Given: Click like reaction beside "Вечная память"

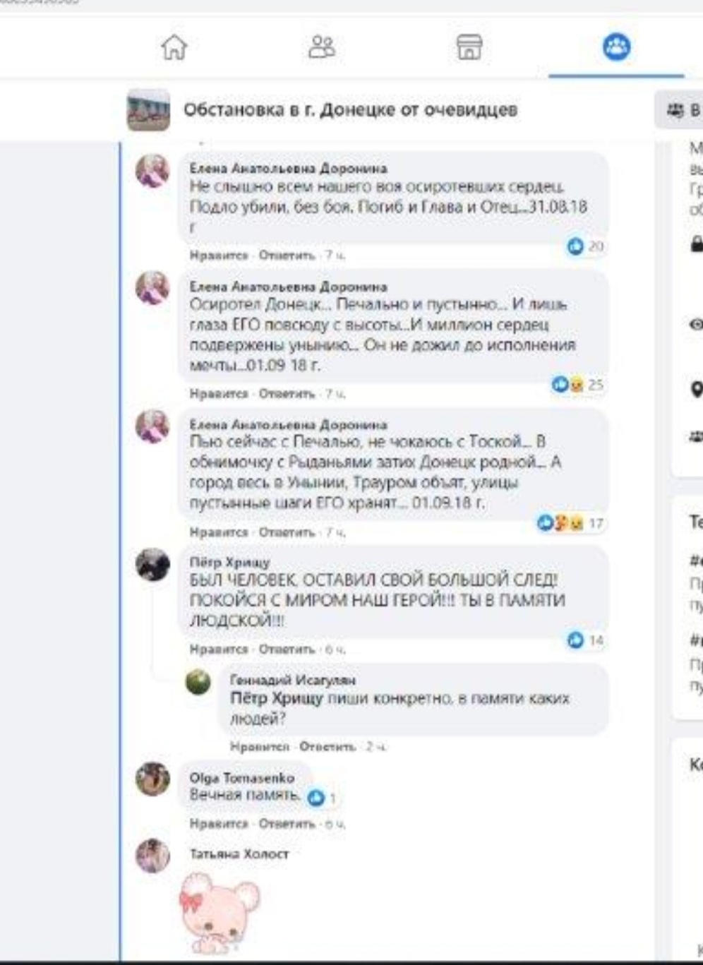Looking at the screenshot, I should point(316,798).
